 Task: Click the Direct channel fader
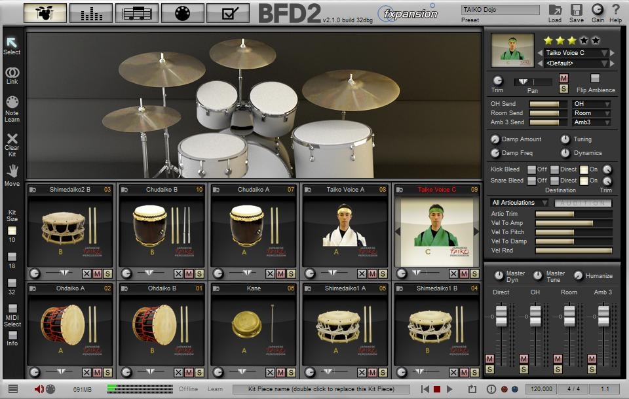(x=501, y=316)
